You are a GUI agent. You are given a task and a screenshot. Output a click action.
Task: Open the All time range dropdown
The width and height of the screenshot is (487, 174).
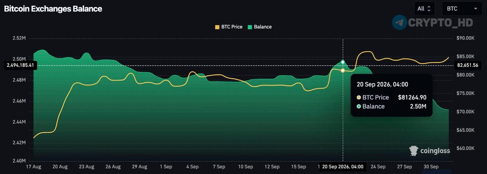coord(425,8)
